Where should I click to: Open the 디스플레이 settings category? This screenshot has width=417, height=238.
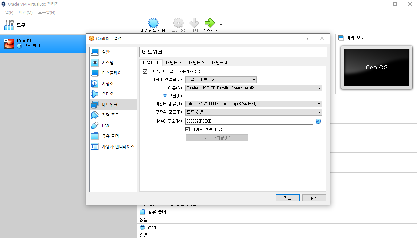point(113,73)
